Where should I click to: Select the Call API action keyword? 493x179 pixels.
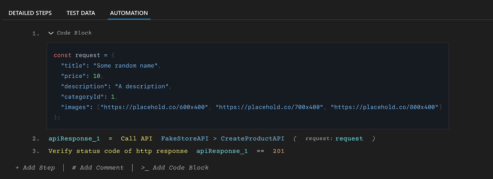coord(136,139)
